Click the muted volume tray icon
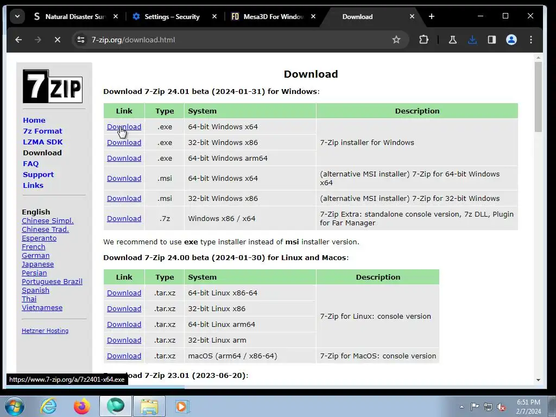 [501, 407]
